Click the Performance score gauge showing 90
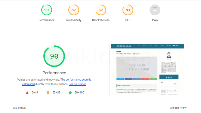The width and height of the screenshot is (201, 113). click(47, 10)
